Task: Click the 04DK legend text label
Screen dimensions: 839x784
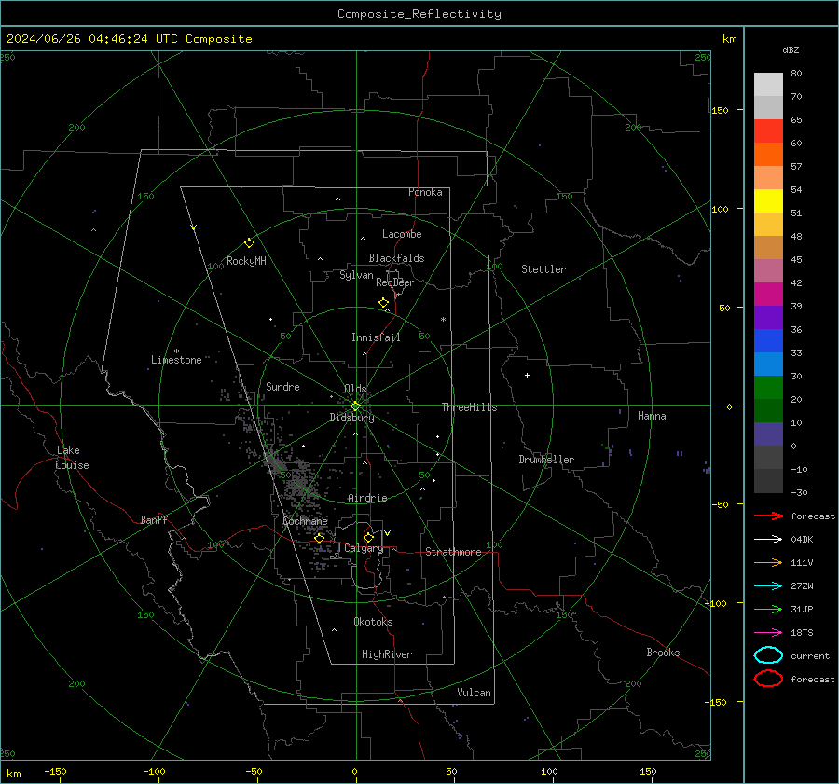Action: (802, 539)
